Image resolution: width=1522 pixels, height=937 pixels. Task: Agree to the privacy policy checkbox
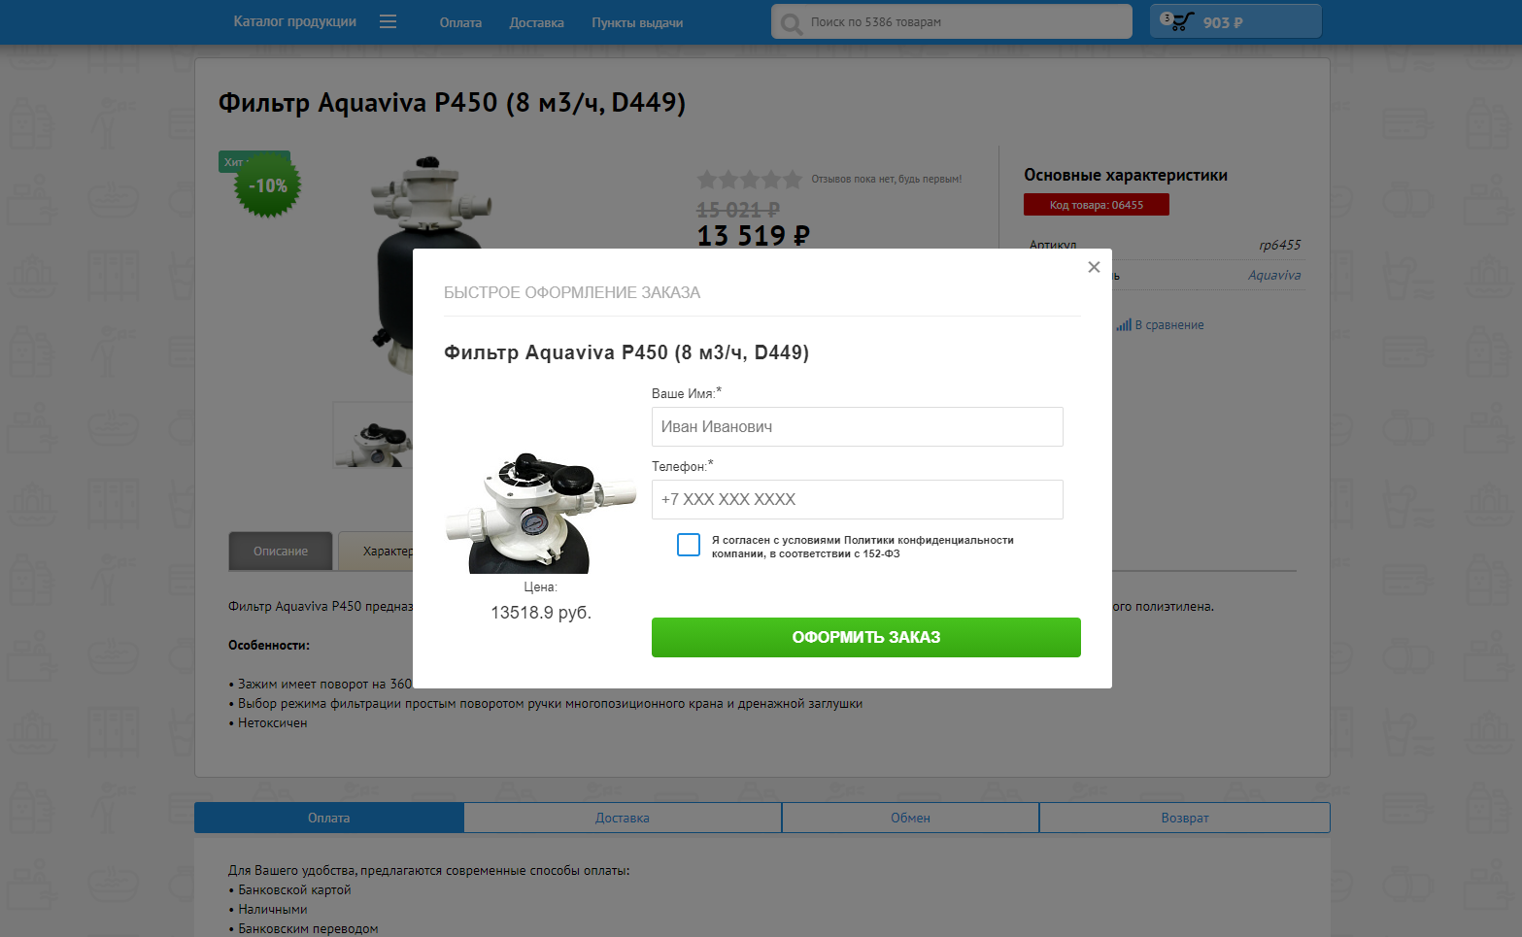[689, 545]
